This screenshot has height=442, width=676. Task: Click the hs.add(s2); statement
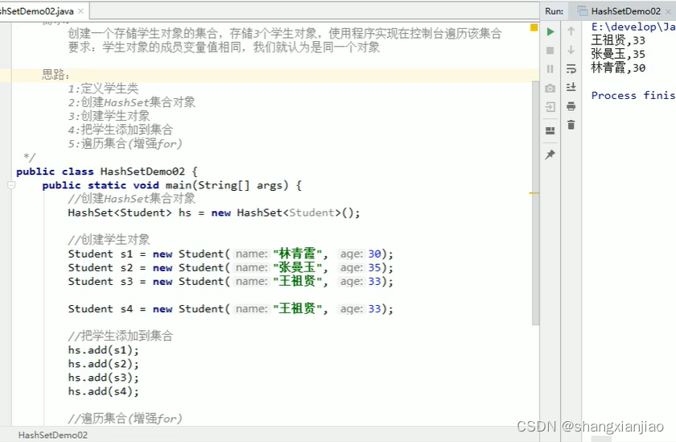click(x=104, y=364)
